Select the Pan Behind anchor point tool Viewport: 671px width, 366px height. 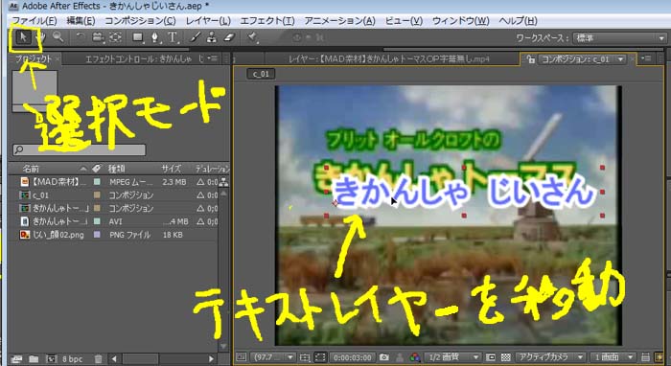[115, 37]
